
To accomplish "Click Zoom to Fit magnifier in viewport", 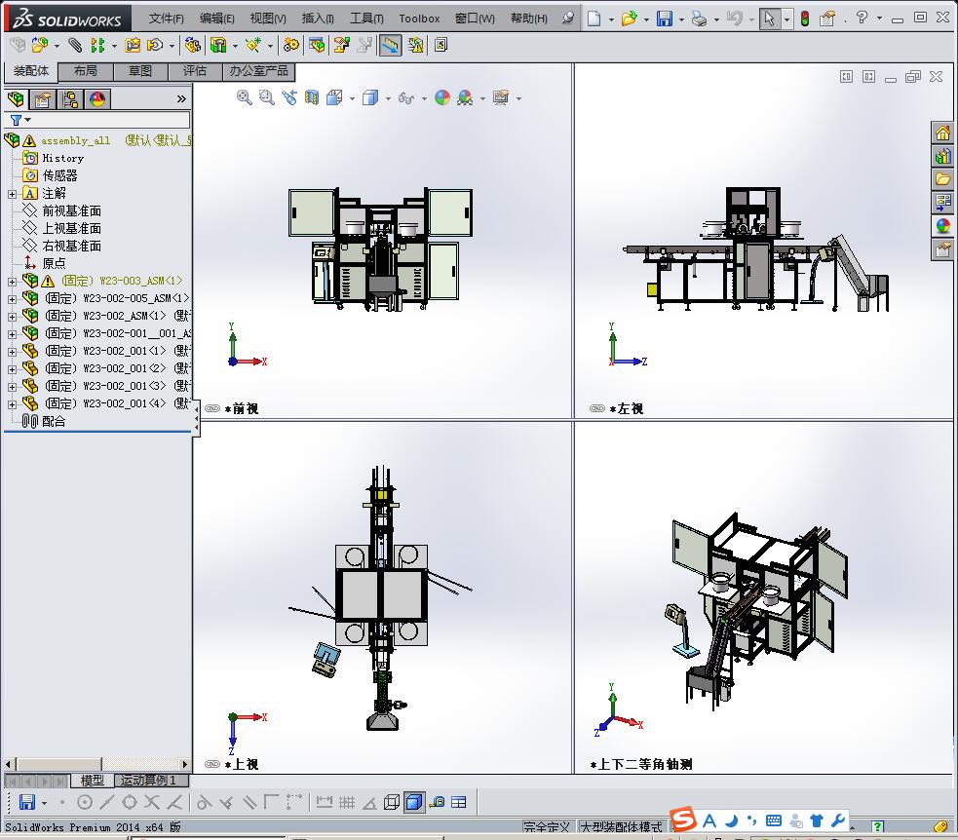I will tap(244, 97).
